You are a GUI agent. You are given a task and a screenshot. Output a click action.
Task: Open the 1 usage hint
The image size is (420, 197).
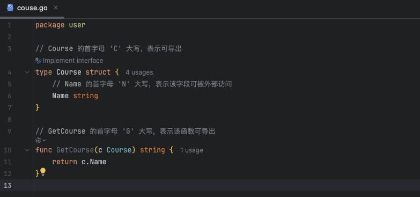[191, 150]
